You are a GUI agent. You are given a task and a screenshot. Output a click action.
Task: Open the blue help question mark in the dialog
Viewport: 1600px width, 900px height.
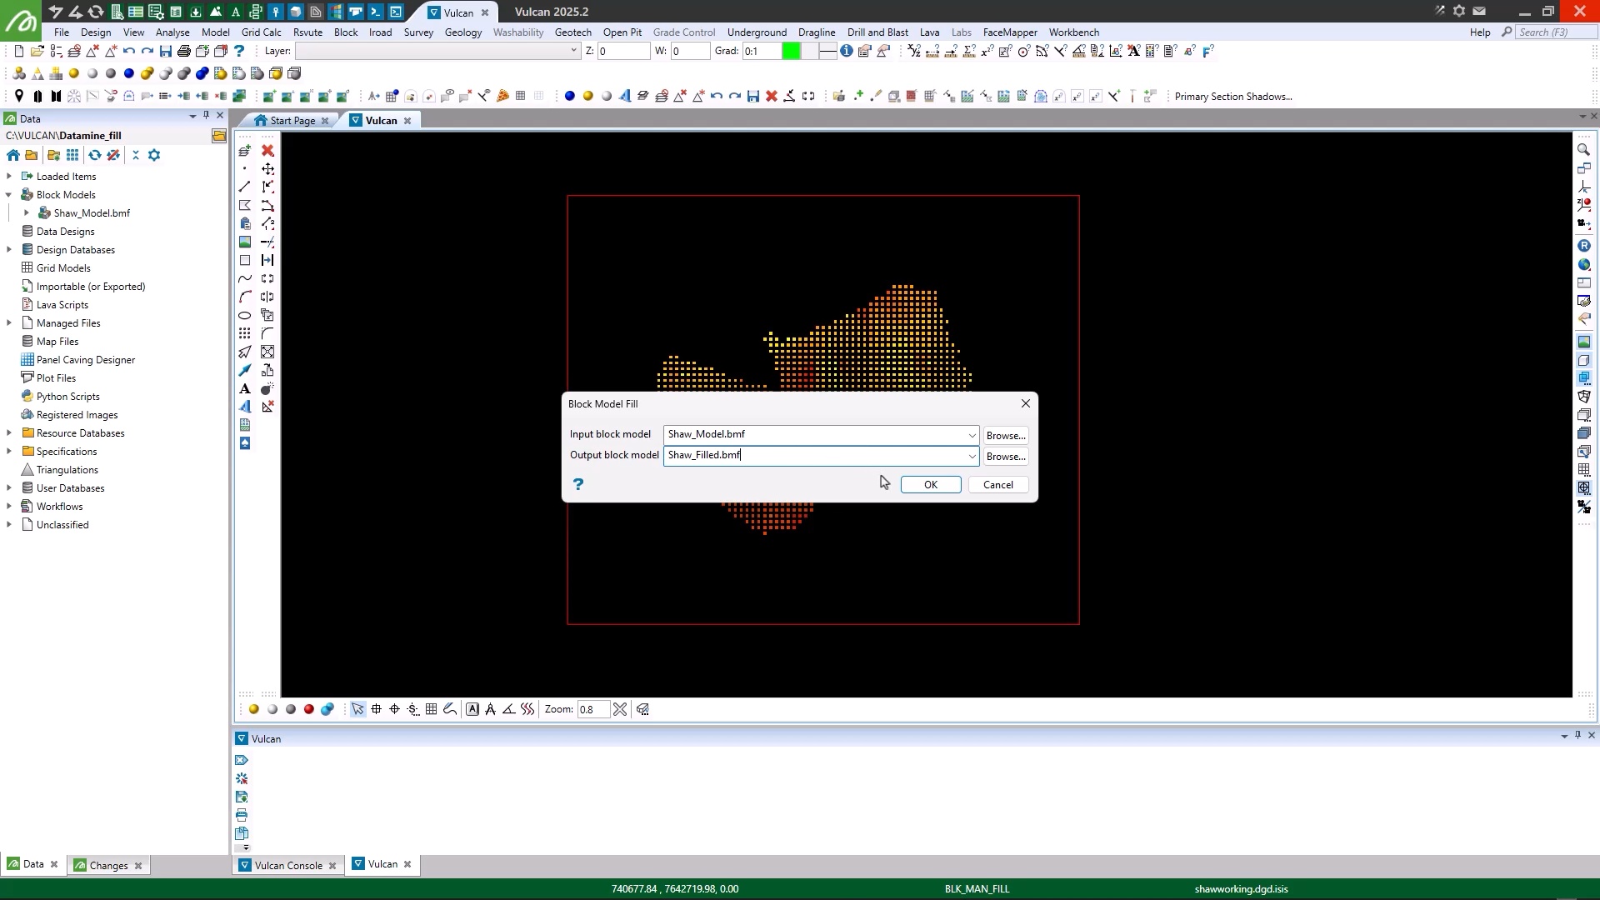tap(578, 484)
